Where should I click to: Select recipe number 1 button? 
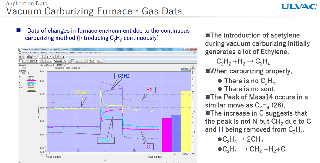41,56
